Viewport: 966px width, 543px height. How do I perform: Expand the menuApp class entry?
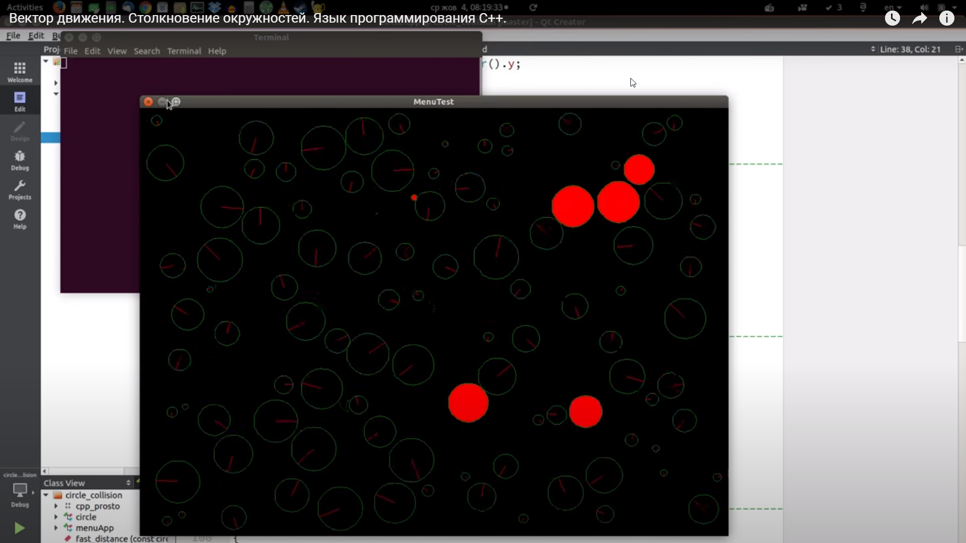pos(56,528)
